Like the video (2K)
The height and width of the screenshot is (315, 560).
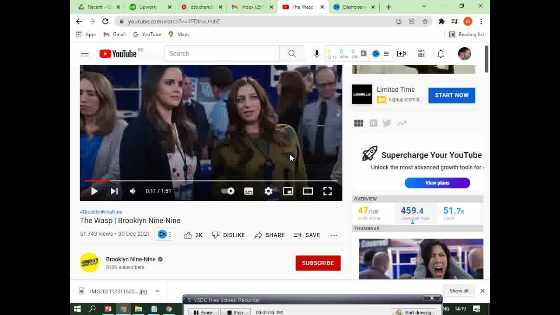click(x=193, y=235)
